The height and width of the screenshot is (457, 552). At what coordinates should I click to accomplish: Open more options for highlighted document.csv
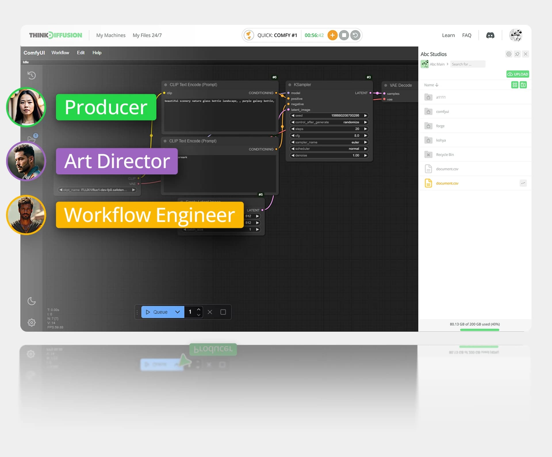pyautogui.click(x=523, y=183)
